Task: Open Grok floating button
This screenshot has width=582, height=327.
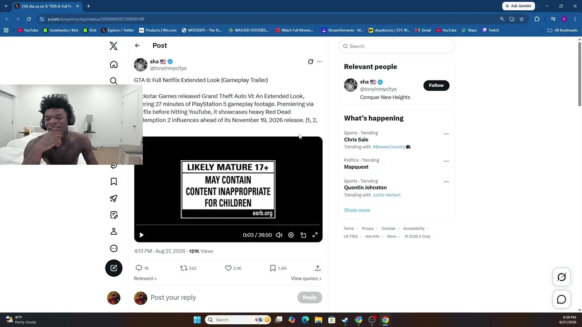Action: (x=562, y=277)
